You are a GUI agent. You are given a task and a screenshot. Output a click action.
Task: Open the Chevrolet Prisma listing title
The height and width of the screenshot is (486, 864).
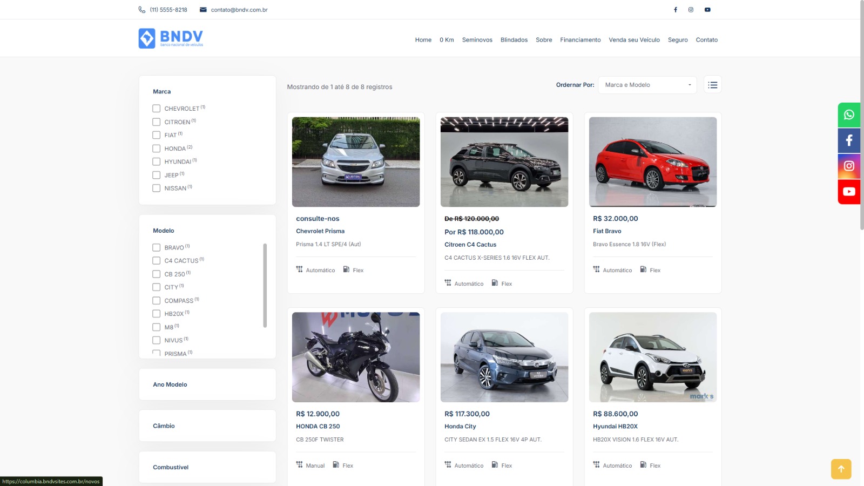pyautogui.click(x=320, y=231)
